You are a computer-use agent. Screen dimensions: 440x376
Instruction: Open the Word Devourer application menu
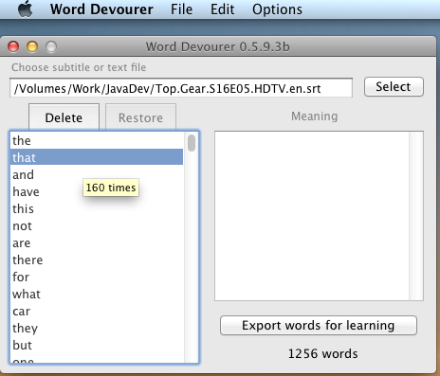coord(101,9)
